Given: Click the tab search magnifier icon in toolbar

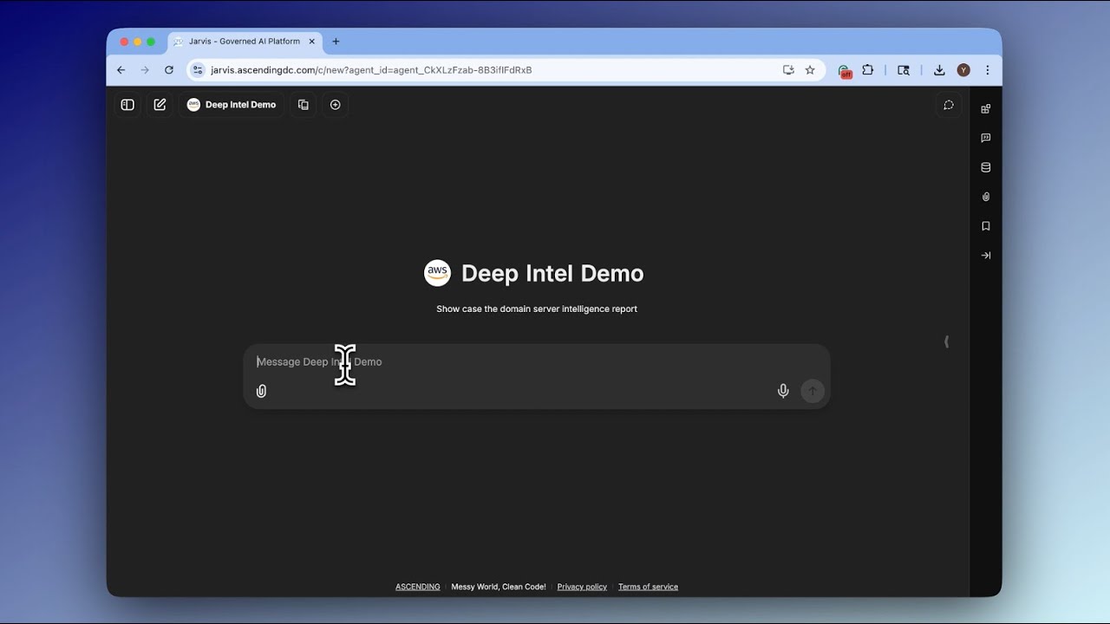Looking at the screenshot, I should 904,70.
